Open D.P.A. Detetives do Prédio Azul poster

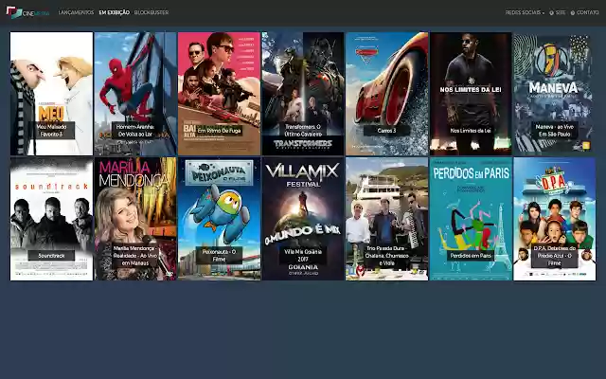pos(555,219)
